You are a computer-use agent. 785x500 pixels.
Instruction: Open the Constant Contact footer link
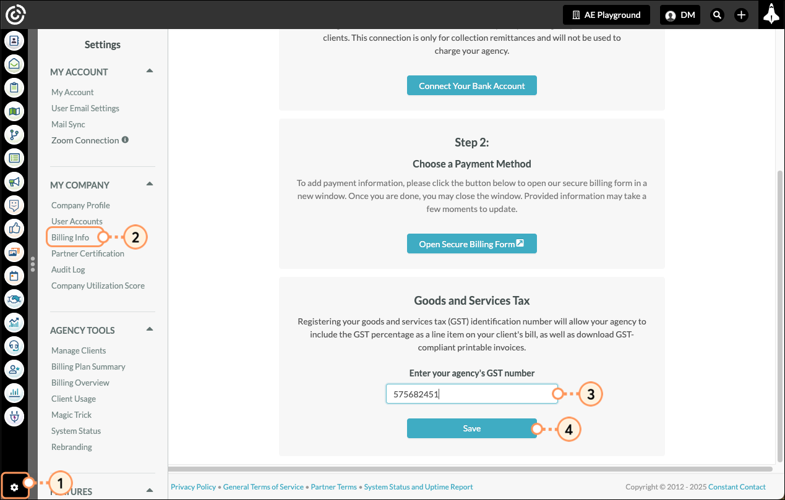[x=737, y=487]
